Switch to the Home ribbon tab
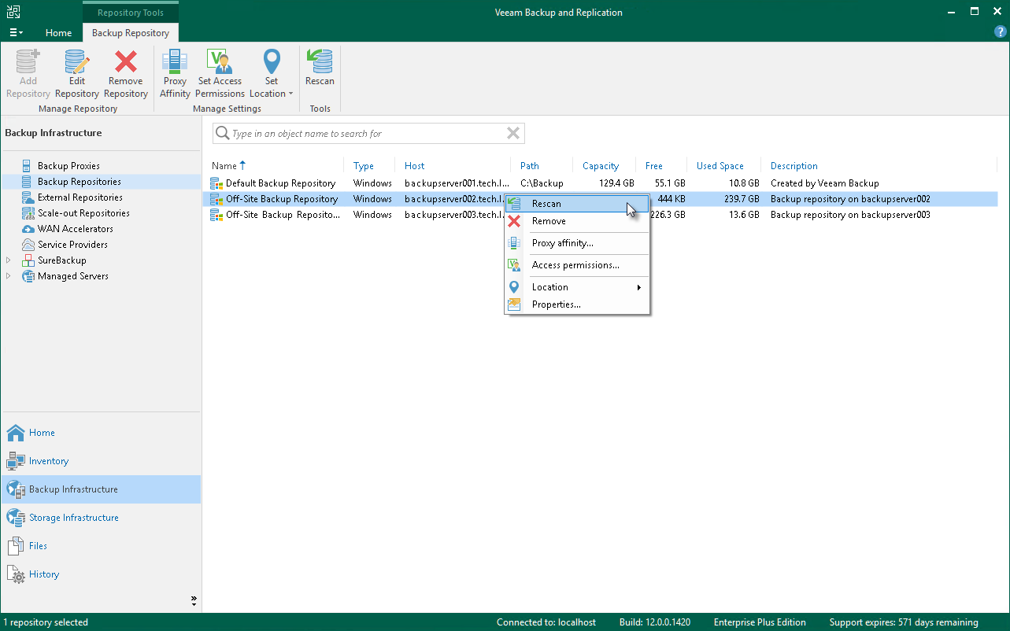Viewport: 1010px width, 631px height. 58,33
